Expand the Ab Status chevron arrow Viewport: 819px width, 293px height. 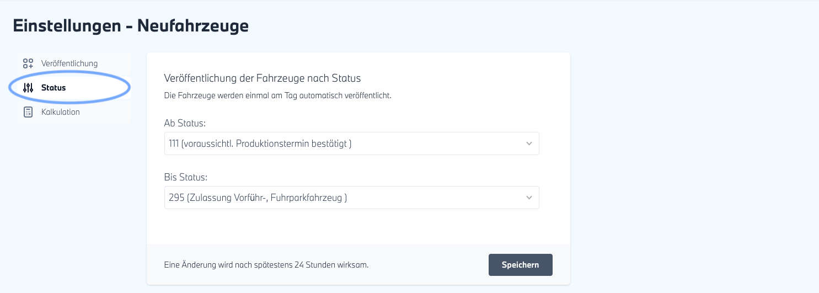click(x=529, y=143)
